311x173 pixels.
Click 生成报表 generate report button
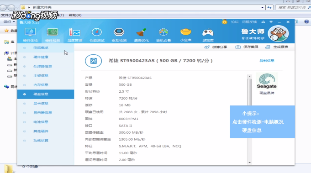277,47
